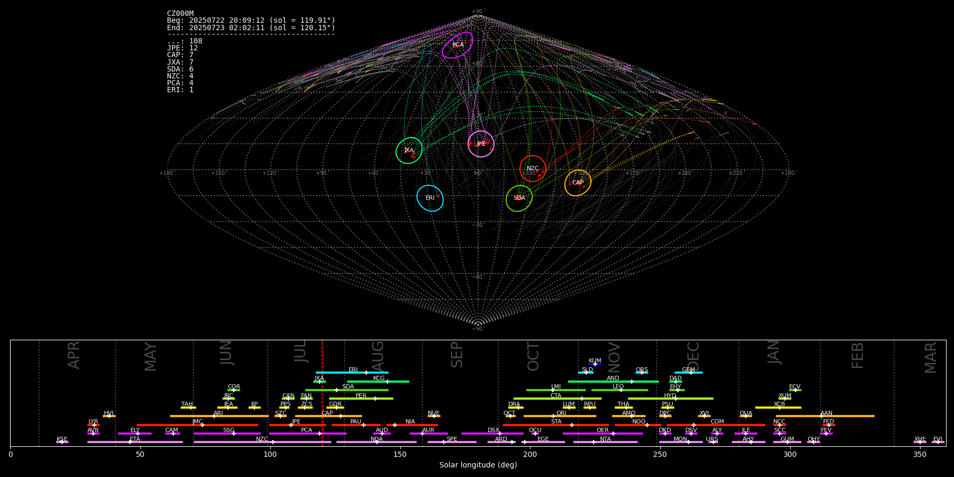Viewport: 954px width, 477px height.
Task: Select the GEM shower bar
Action: (x=688, y=373)
